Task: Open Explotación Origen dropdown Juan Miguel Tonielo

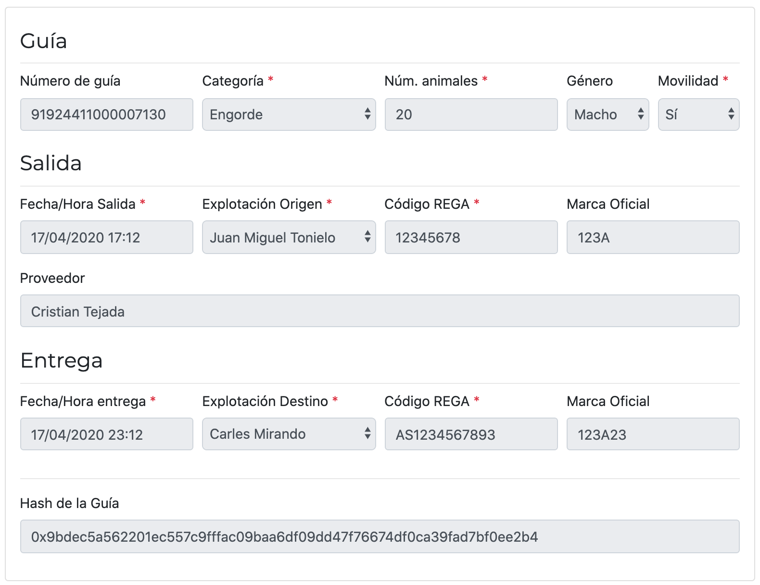Action: pos(289,237)
